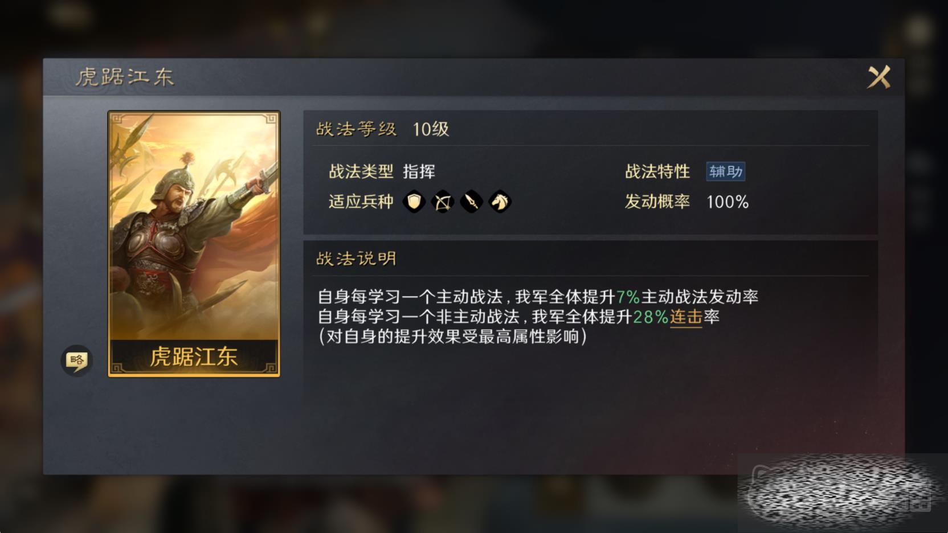Viewport: 948px width, 533px height.
Task: Click the 战法类型 指挥 label
Action: click(382, 171)
